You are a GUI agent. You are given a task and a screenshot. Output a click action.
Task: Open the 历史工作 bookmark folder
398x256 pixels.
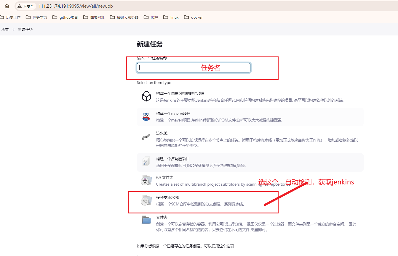tap(11, 17)
